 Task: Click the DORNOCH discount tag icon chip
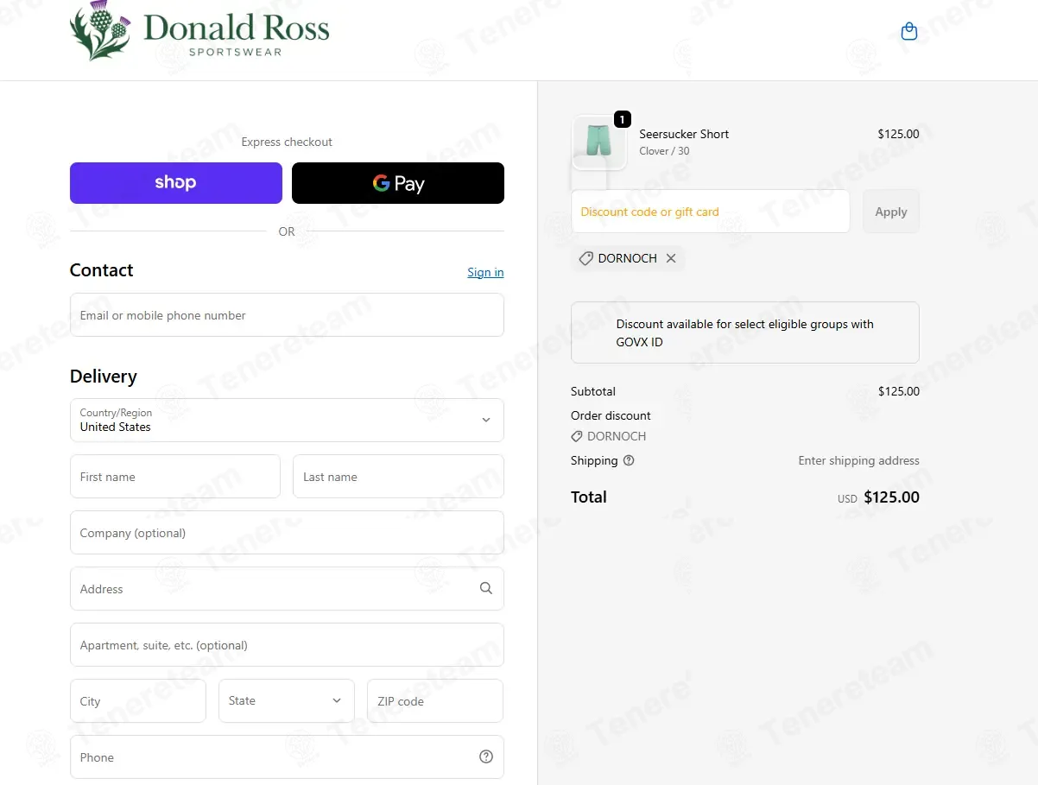585,258
